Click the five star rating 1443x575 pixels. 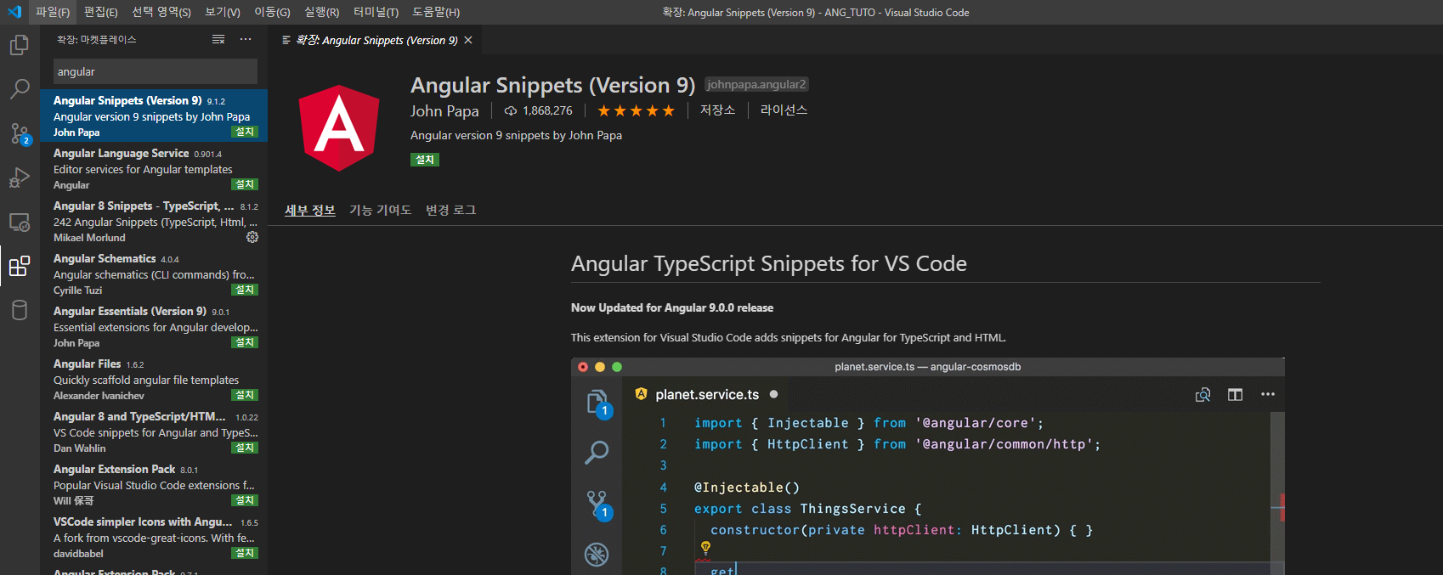click(636, 110)
